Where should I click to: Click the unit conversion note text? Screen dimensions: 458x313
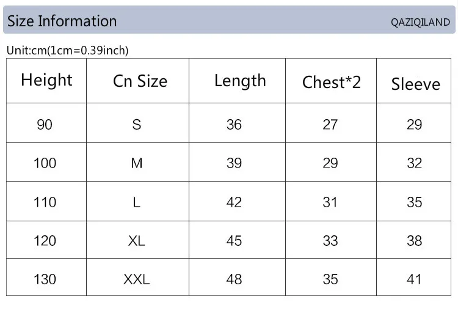(67, 50)
